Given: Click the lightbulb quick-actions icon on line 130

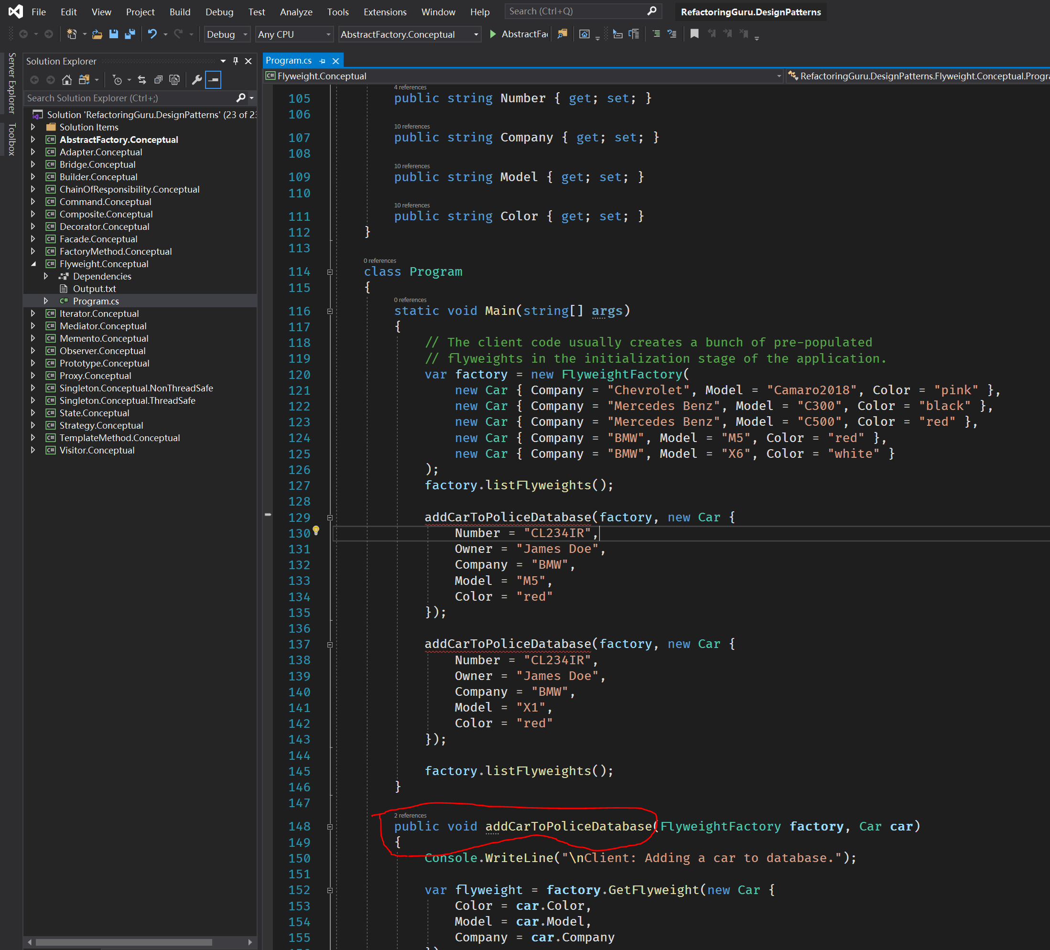Looking at the screenshot, I should point(315,531).
